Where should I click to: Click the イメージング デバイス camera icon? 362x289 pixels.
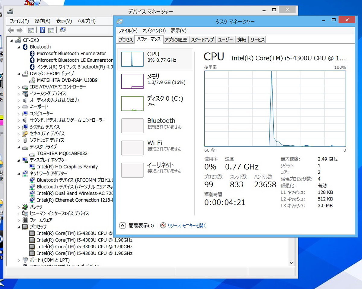pos(25,94)
